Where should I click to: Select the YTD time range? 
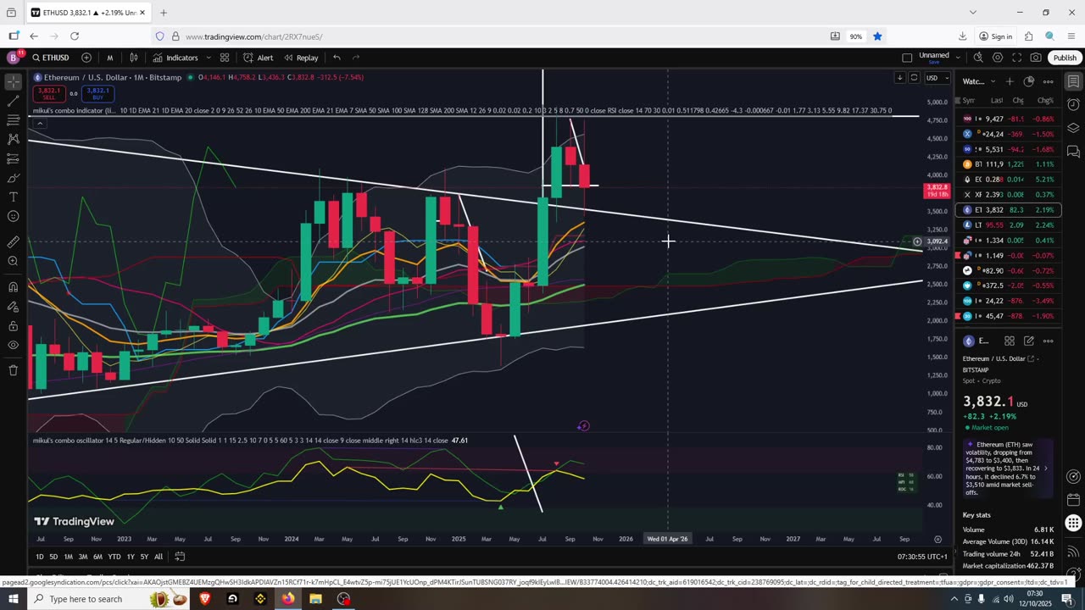click(114, 557)
